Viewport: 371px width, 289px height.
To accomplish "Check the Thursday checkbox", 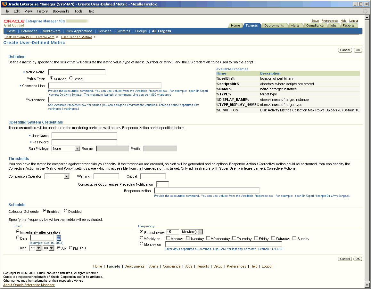I will click(x=234, y=238).
